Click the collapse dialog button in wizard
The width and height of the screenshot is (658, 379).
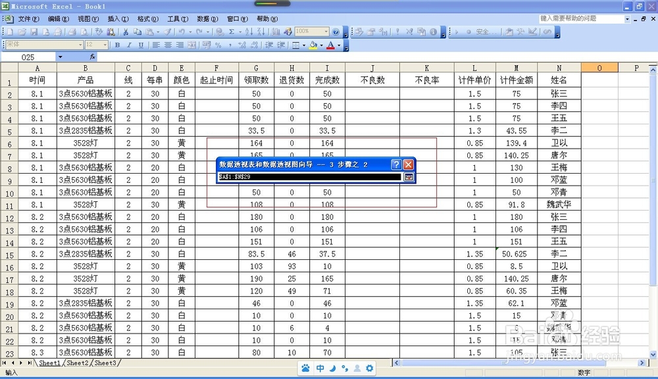click(408, 176)
